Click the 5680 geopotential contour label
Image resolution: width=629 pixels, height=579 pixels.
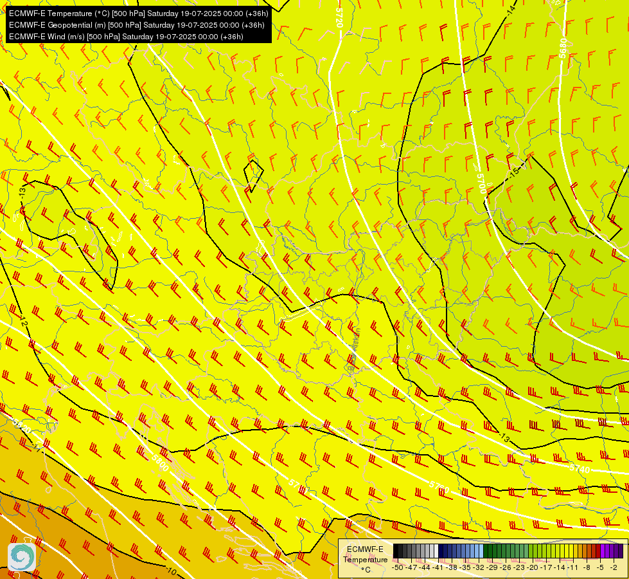coord(563,48)
